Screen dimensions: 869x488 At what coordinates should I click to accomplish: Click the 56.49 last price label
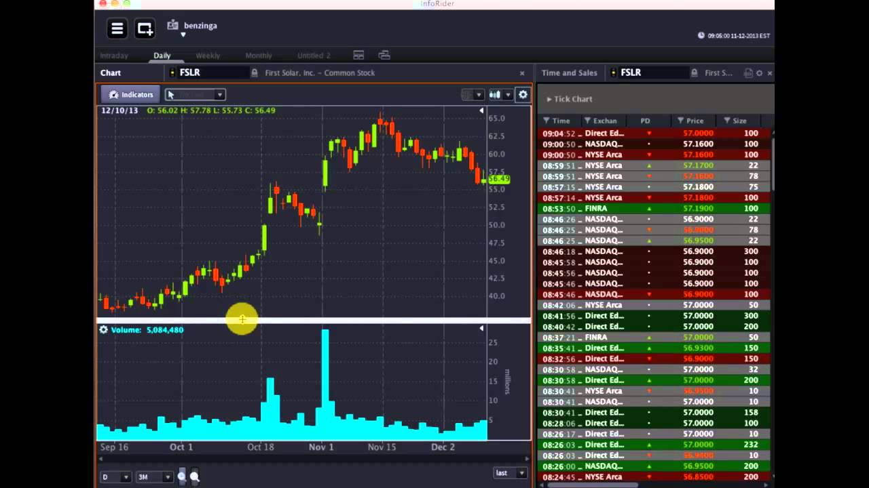(499, 179)
